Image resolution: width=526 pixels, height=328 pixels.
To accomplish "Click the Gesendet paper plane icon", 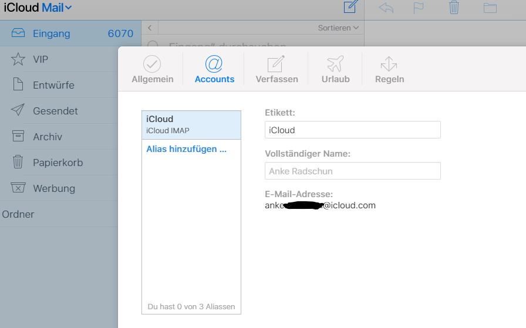I will [x=18, y=110].
